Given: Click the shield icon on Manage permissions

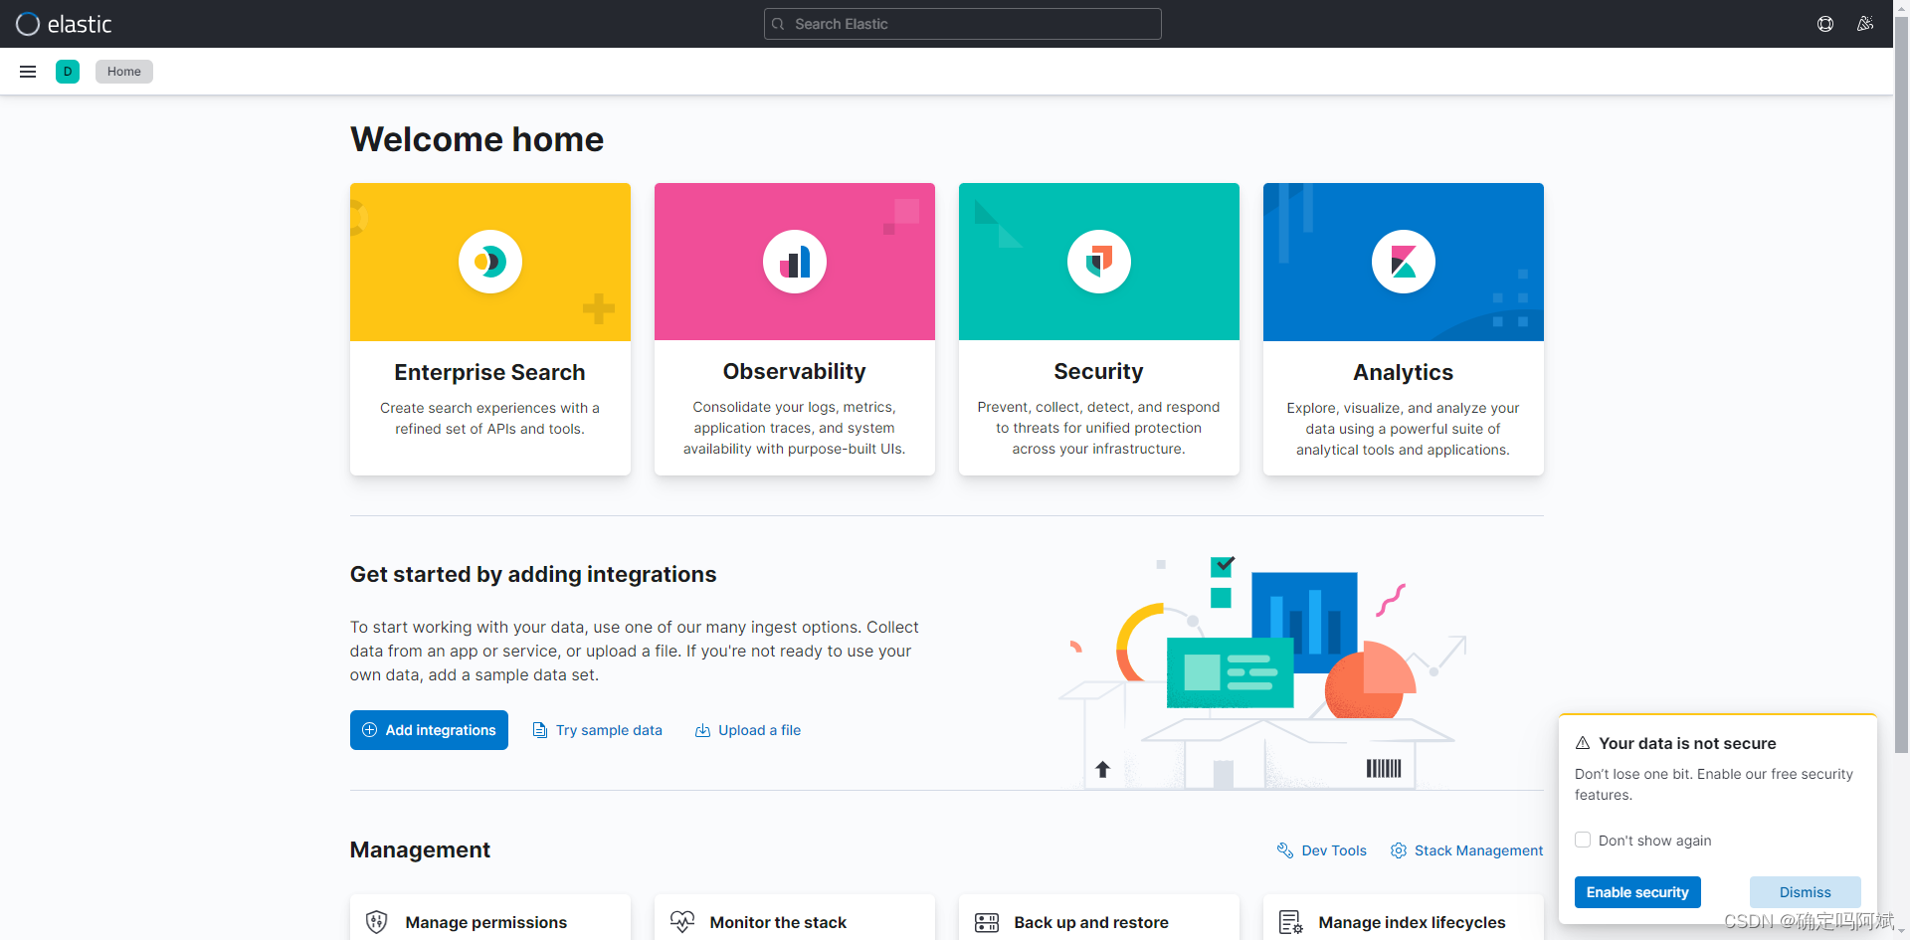Looking at the screenshot, I should 377,922.
